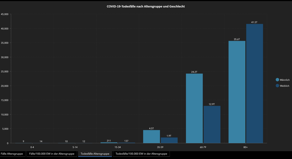Image resolution: width=292 pixels, height=159 pixels.
Task: Click the male 60-79 bar labeled 24.2T
Action: coord(194,108)
